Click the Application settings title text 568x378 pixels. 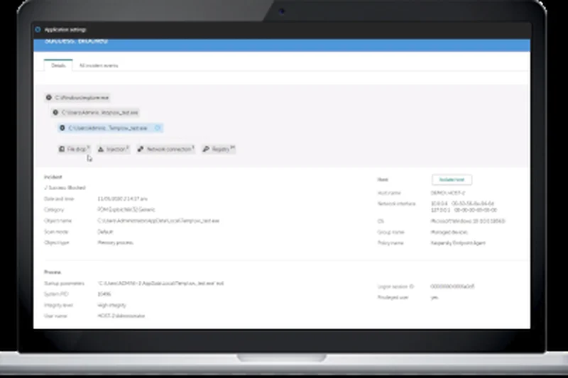pyautogui.click(x=65, y=30)
